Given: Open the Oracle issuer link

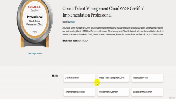Looking at the screenshot, I should 73,22.
